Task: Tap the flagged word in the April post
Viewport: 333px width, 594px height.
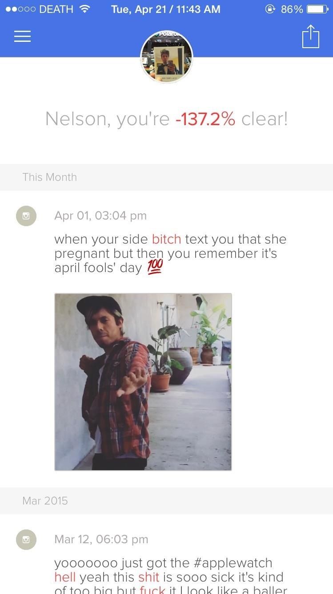Action: [x=166, y=239]
